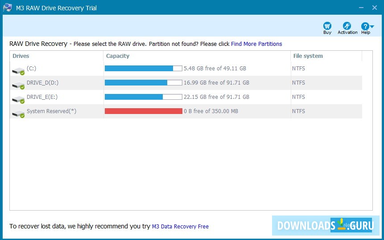
Task: Click NTFS in the System Reserved row
Action: (298, 111)
